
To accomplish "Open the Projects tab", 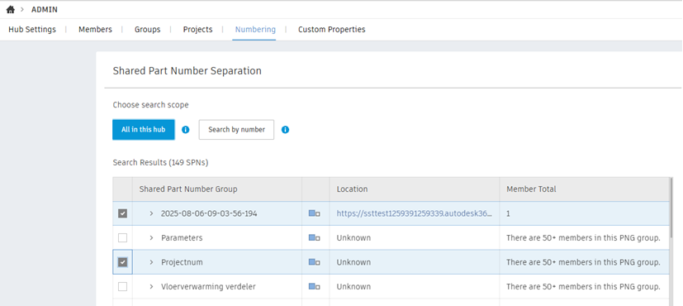I will tap(197, 30).
